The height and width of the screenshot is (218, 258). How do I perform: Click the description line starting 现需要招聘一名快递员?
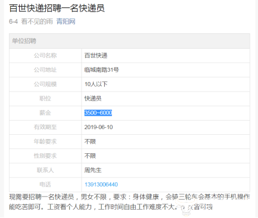click(129, 197)
